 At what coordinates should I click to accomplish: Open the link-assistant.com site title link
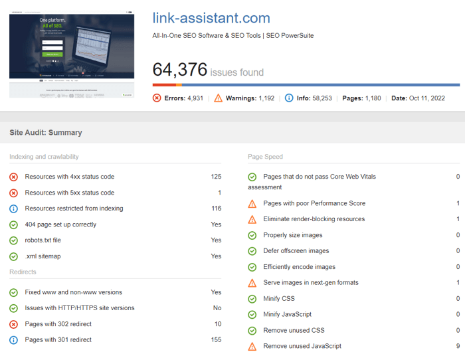[211, 18]
